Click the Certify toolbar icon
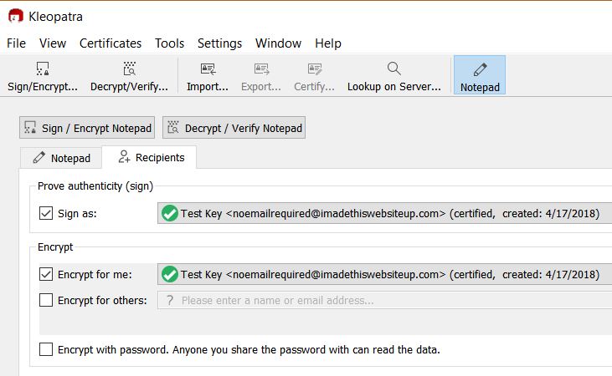612x376 pixels. [x=314, y=69]
